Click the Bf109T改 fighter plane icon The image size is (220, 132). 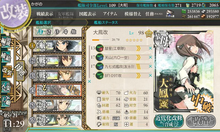coord(100,76)
